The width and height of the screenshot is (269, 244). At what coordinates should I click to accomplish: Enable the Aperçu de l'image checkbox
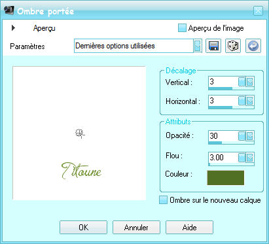tap(182, 28)
